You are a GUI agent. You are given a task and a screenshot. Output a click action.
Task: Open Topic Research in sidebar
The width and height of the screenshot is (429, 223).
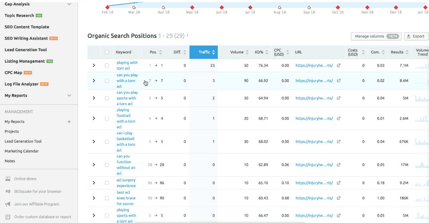(19, 16)
